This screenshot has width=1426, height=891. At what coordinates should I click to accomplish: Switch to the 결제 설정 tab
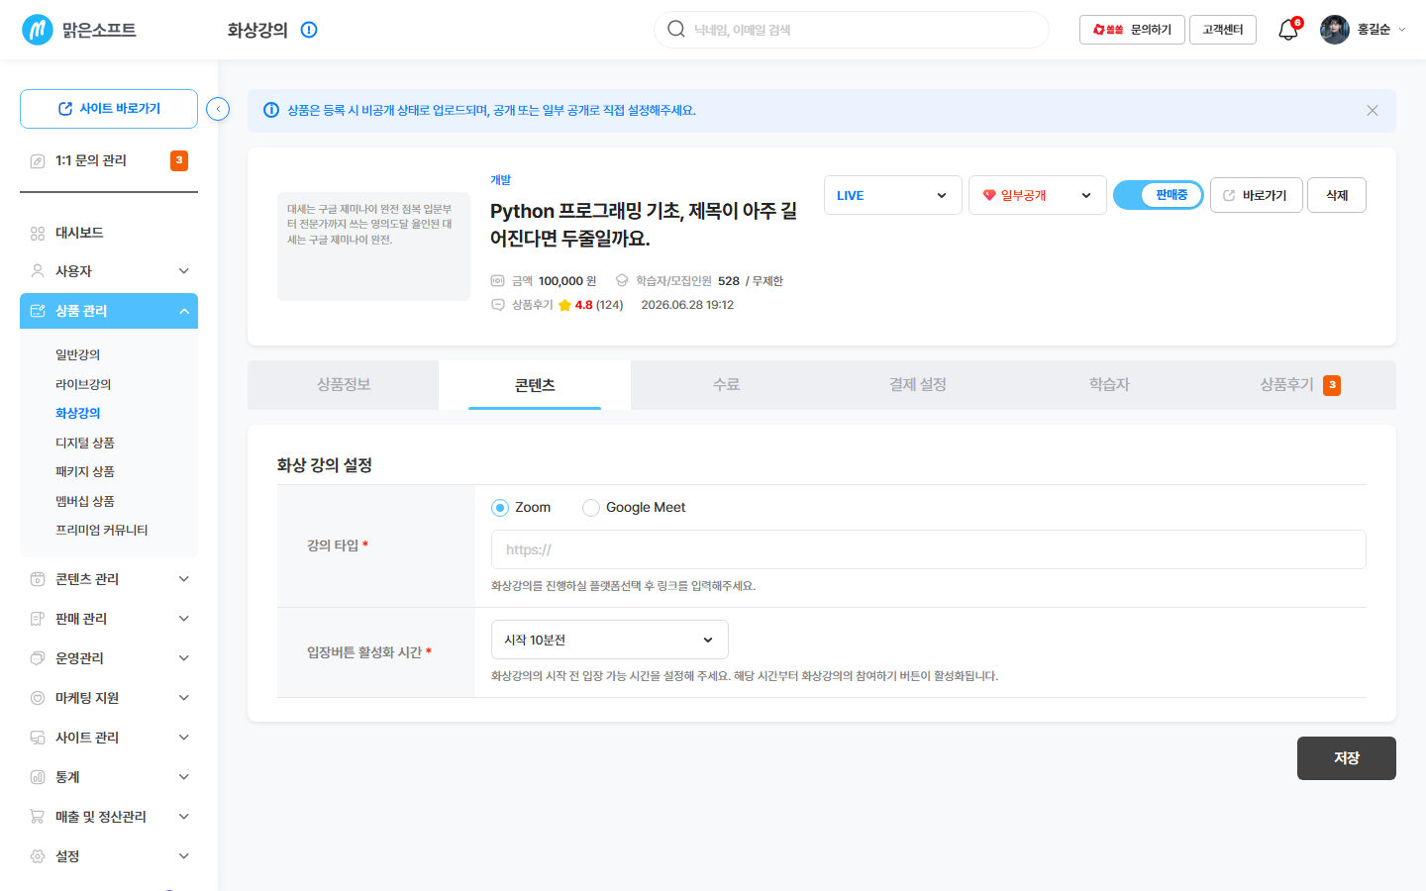coord(918,385)
